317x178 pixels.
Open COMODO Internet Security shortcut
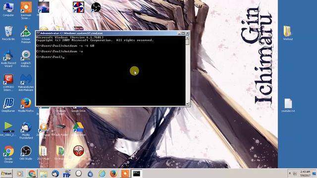8,83
